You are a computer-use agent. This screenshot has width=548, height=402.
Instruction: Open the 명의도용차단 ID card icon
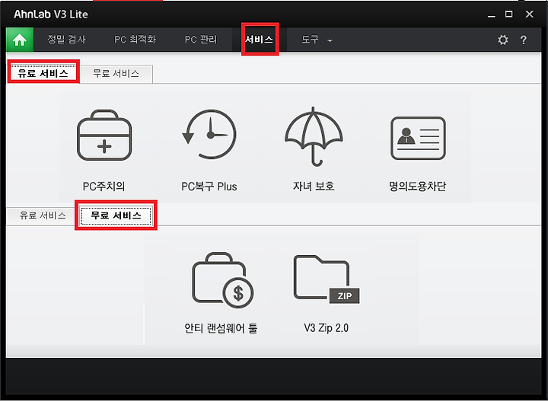click(418, 138)
